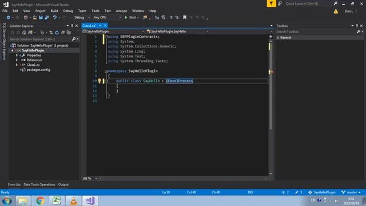Expand the General toolbox group

[278, 38]
